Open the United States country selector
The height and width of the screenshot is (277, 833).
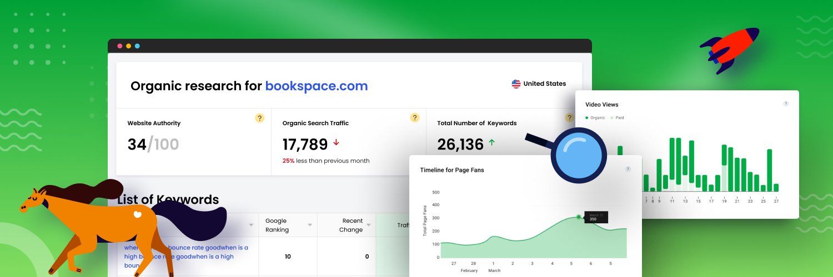click(539, 84)
